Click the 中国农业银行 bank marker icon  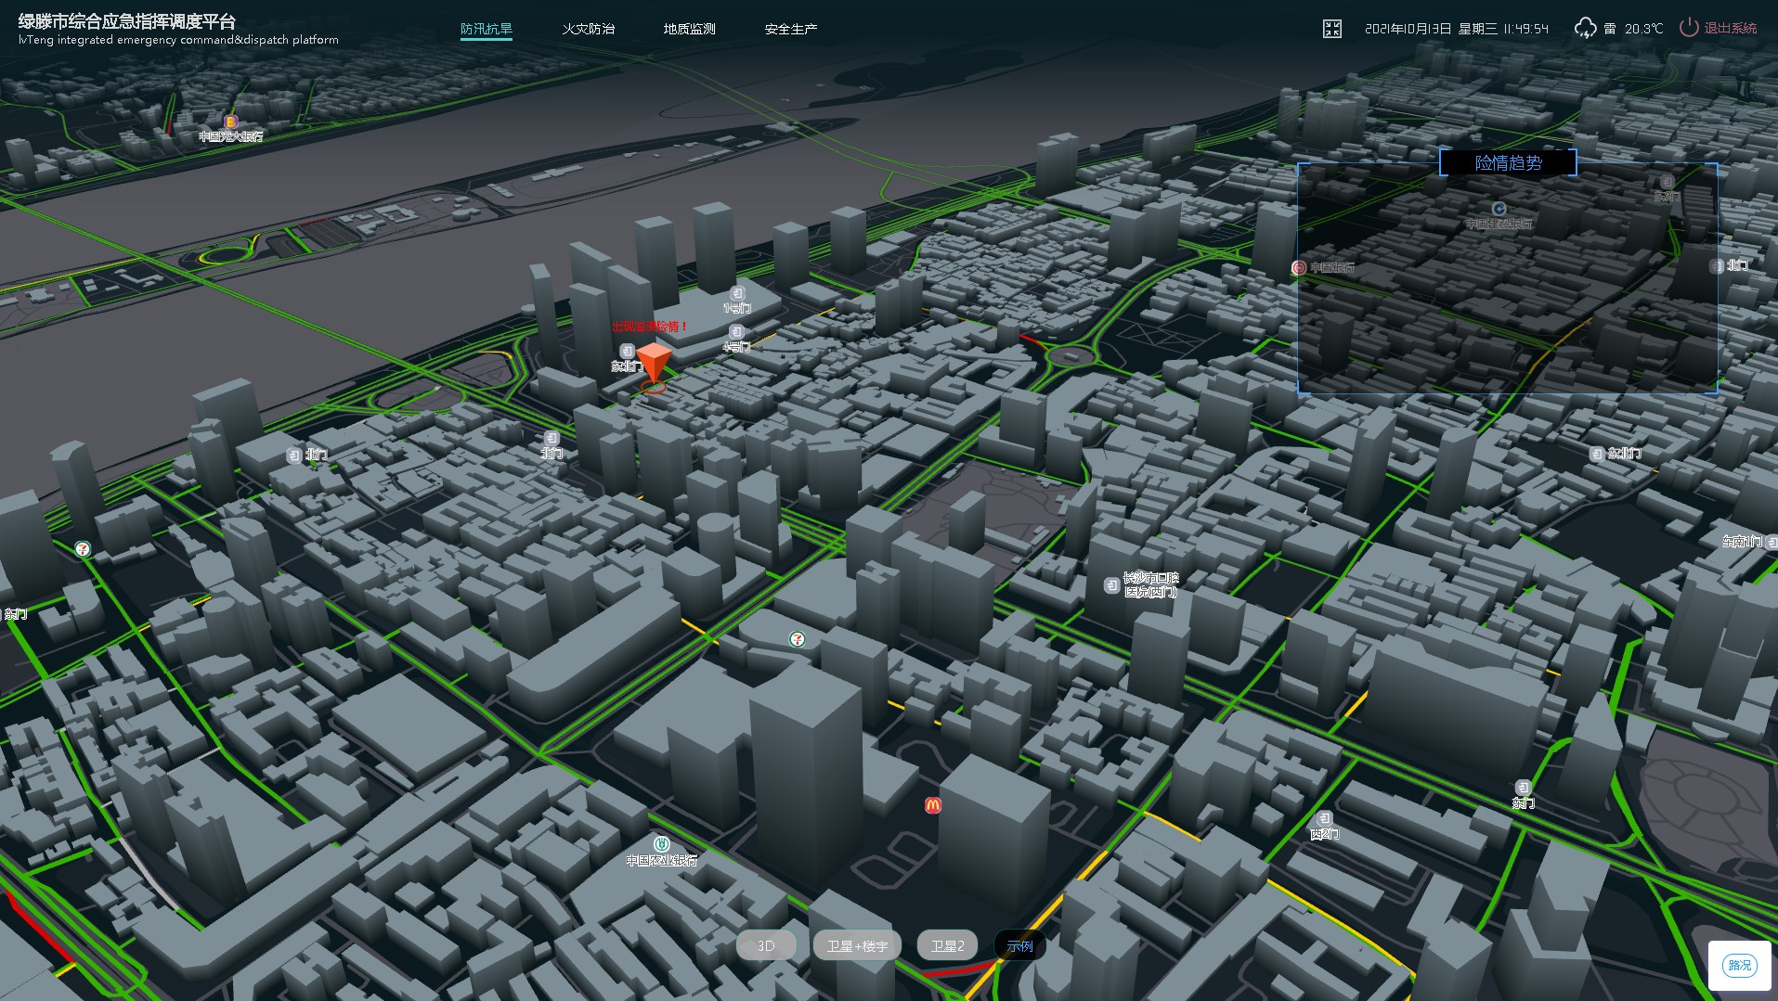coord(662,844)
